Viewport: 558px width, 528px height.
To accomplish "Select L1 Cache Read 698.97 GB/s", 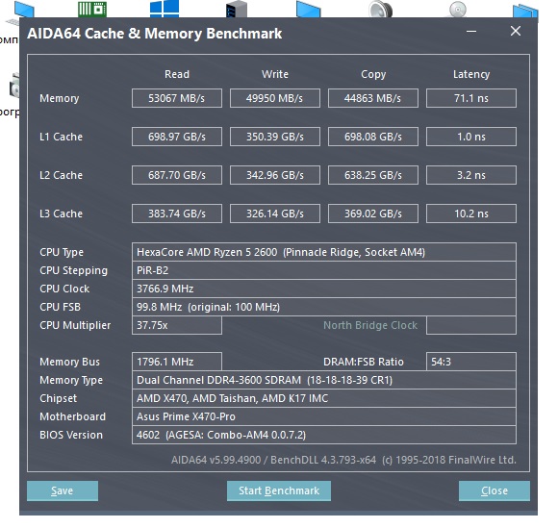I will coord(177,137).
